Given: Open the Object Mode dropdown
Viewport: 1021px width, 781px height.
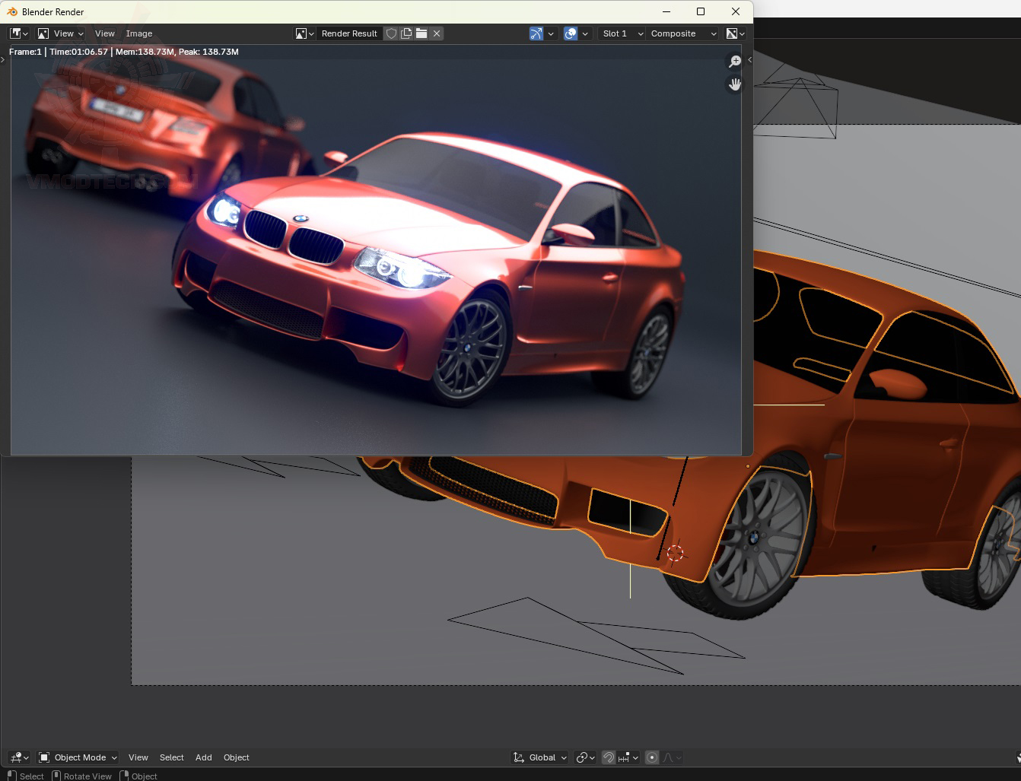Looking at the screenshot, I should pyautogui.click(x=78, y=757).
